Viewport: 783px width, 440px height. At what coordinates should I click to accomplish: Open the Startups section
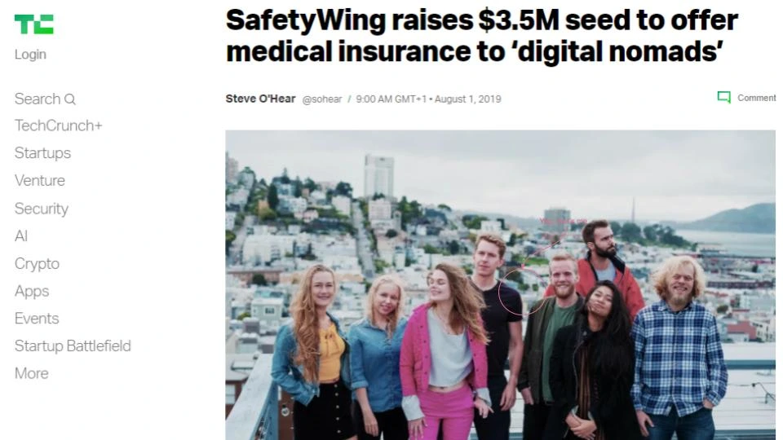click(43, 153)
